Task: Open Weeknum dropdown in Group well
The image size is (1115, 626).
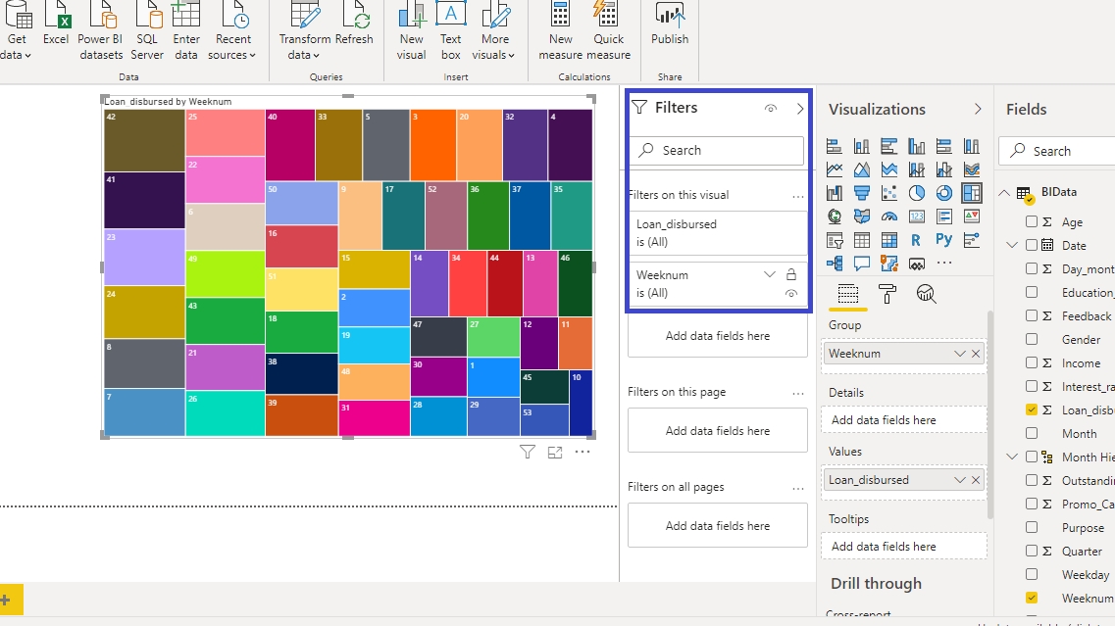Action: click(959, 354)
